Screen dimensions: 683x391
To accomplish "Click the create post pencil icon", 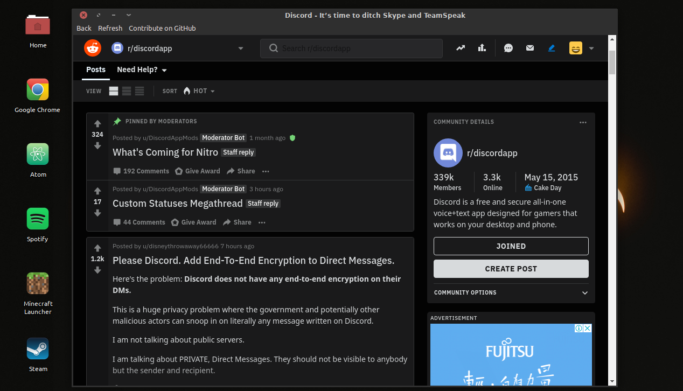I will tap(552, 48).
